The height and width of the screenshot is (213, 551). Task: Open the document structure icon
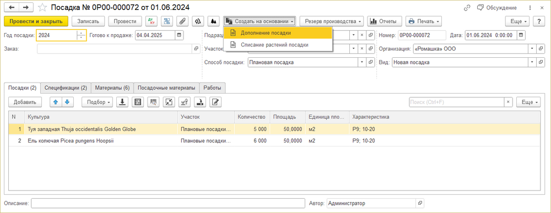[x=167, y=21]
